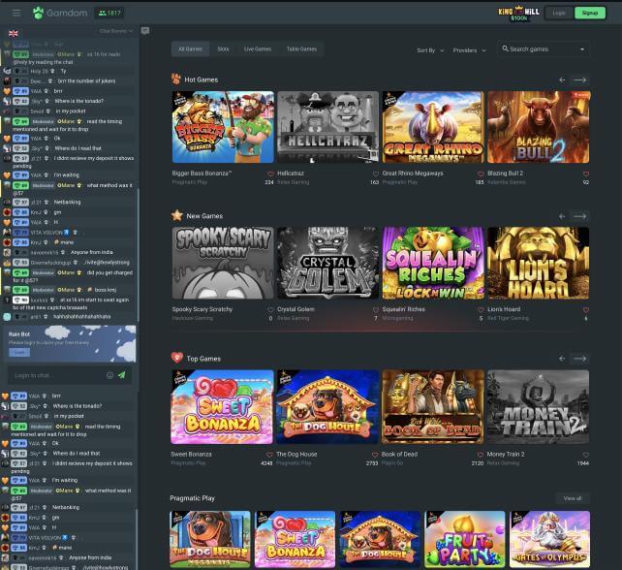The image size is (622, 570).
Task: Click the Login button in header
Action: point(559,14)
